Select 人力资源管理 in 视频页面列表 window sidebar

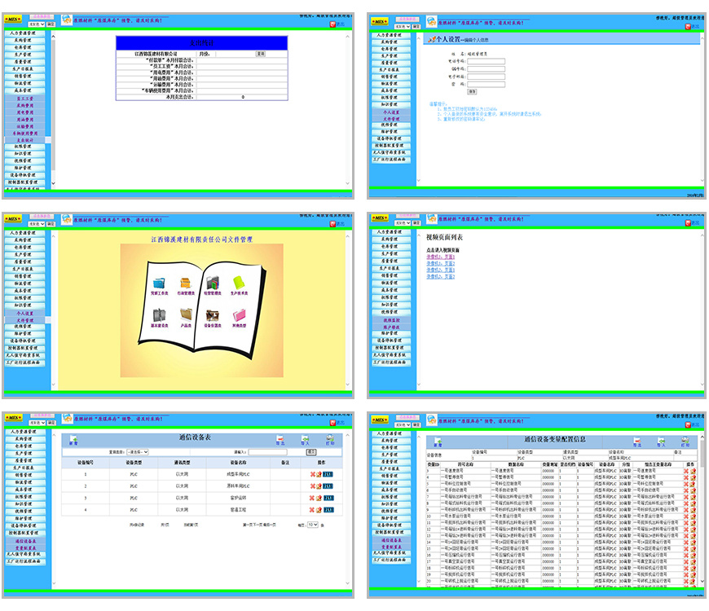coord(390,232)
